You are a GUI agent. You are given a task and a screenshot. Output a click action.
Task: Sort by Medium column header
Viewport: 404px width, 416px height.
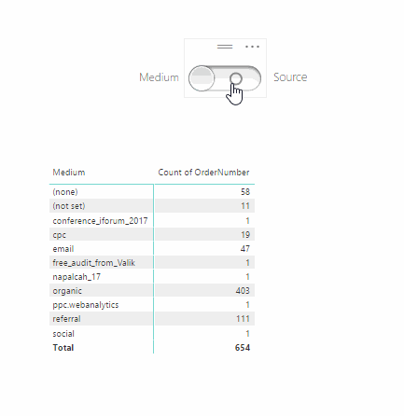coord(69,173)
